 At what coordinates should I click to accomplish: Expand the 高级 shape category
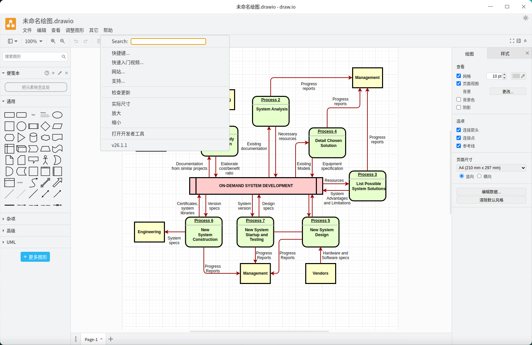(35, 231)
